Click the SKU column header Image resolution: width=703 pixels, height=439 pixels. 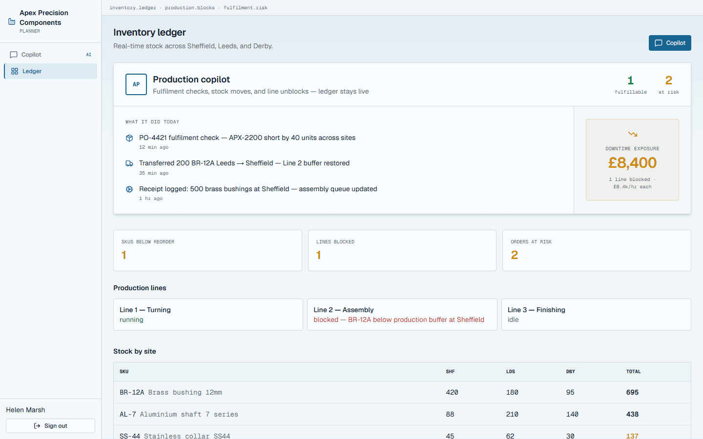pos(124,372)
